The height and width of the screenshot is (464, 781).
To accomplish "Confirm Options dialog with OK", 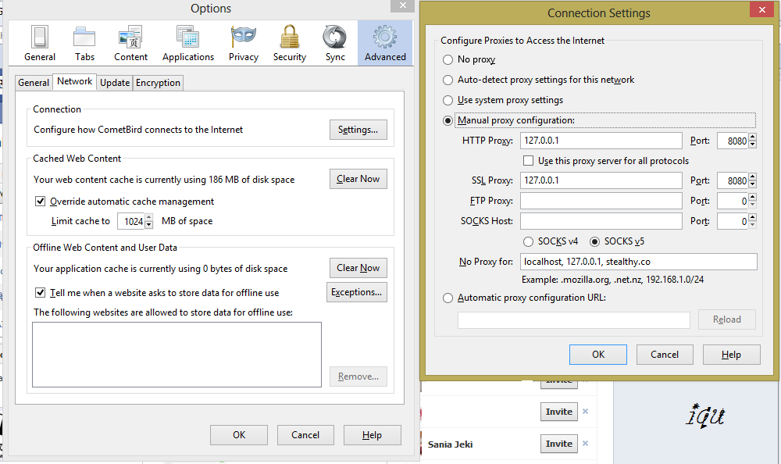I will tap(239, 435).
